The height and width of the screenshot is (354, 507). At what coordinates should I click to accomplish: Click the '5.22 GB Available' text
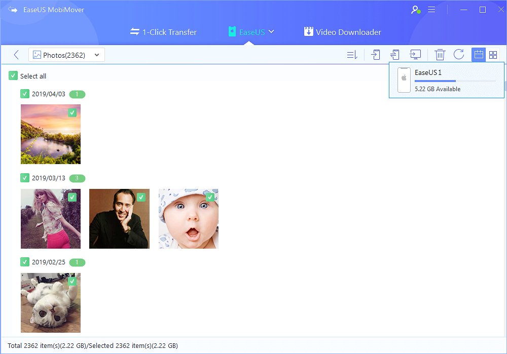coord(438,89)
